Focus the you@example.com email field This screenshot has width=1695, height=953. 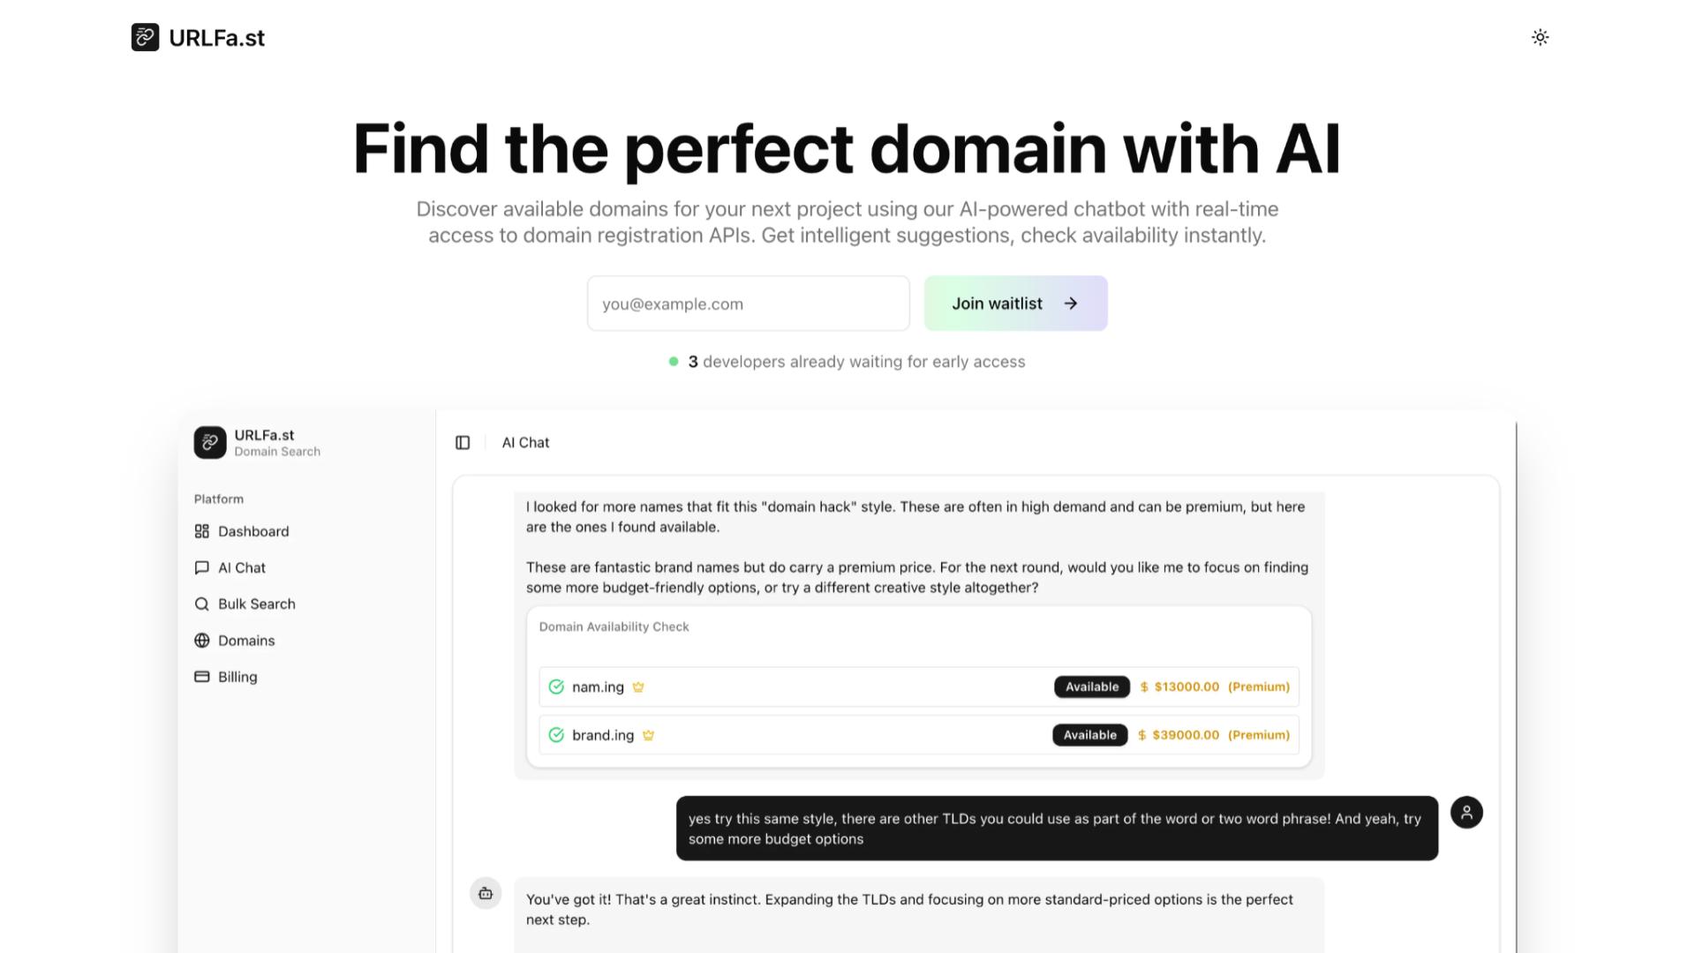(x=748, y=303)
